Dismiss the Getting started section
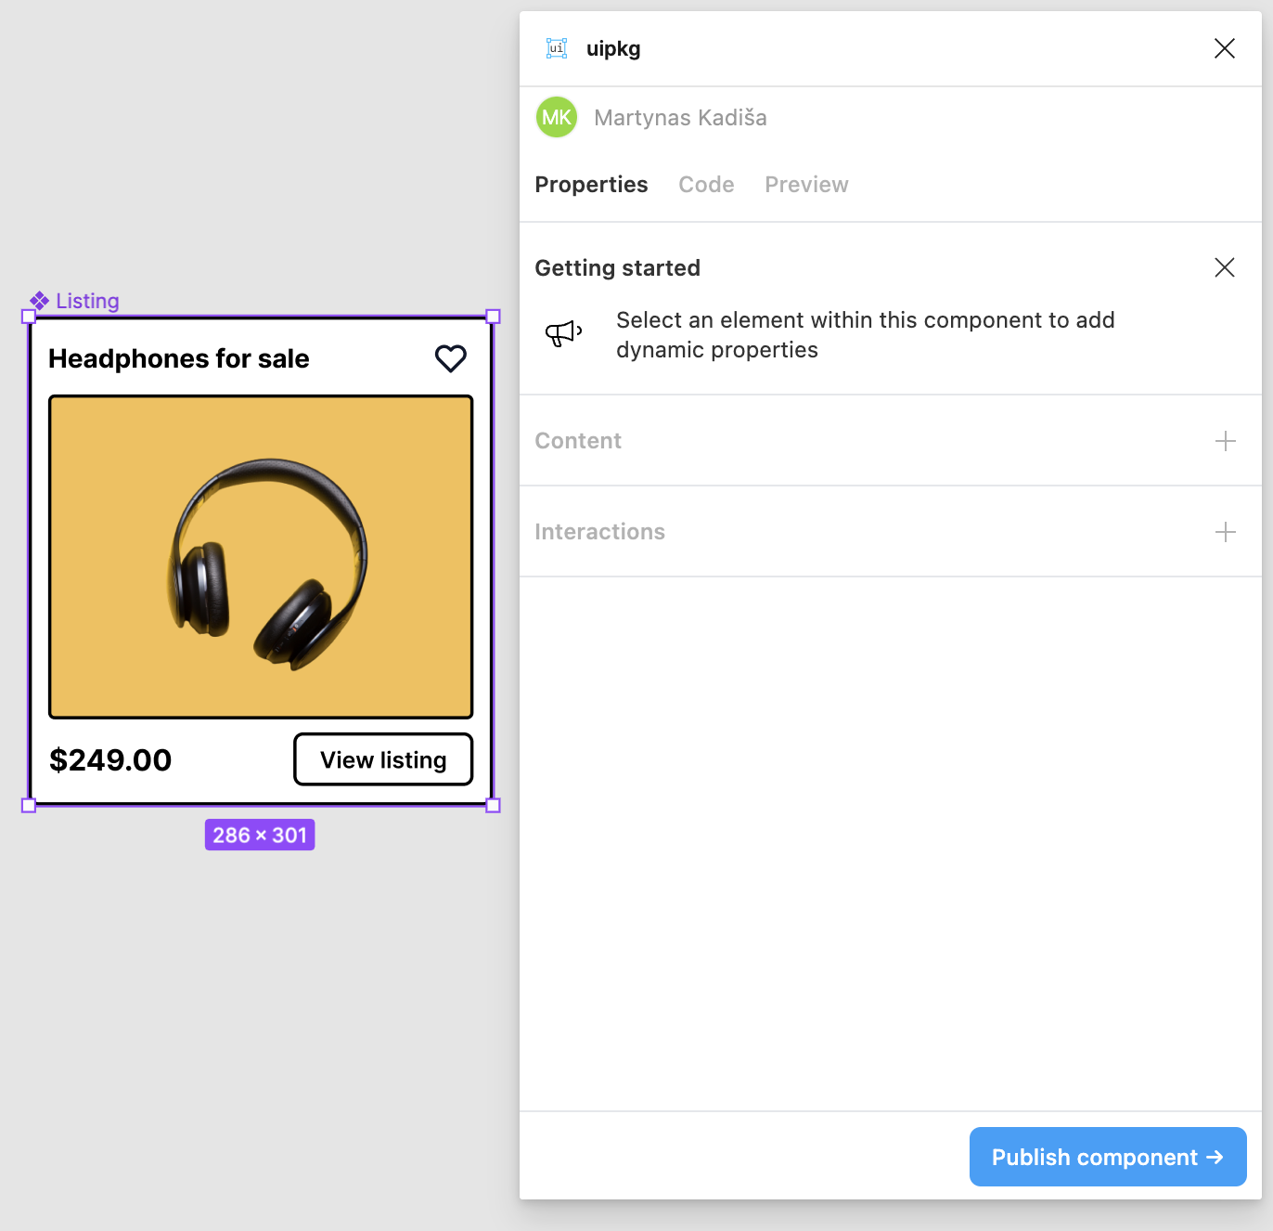 [x=1225, y=267]
